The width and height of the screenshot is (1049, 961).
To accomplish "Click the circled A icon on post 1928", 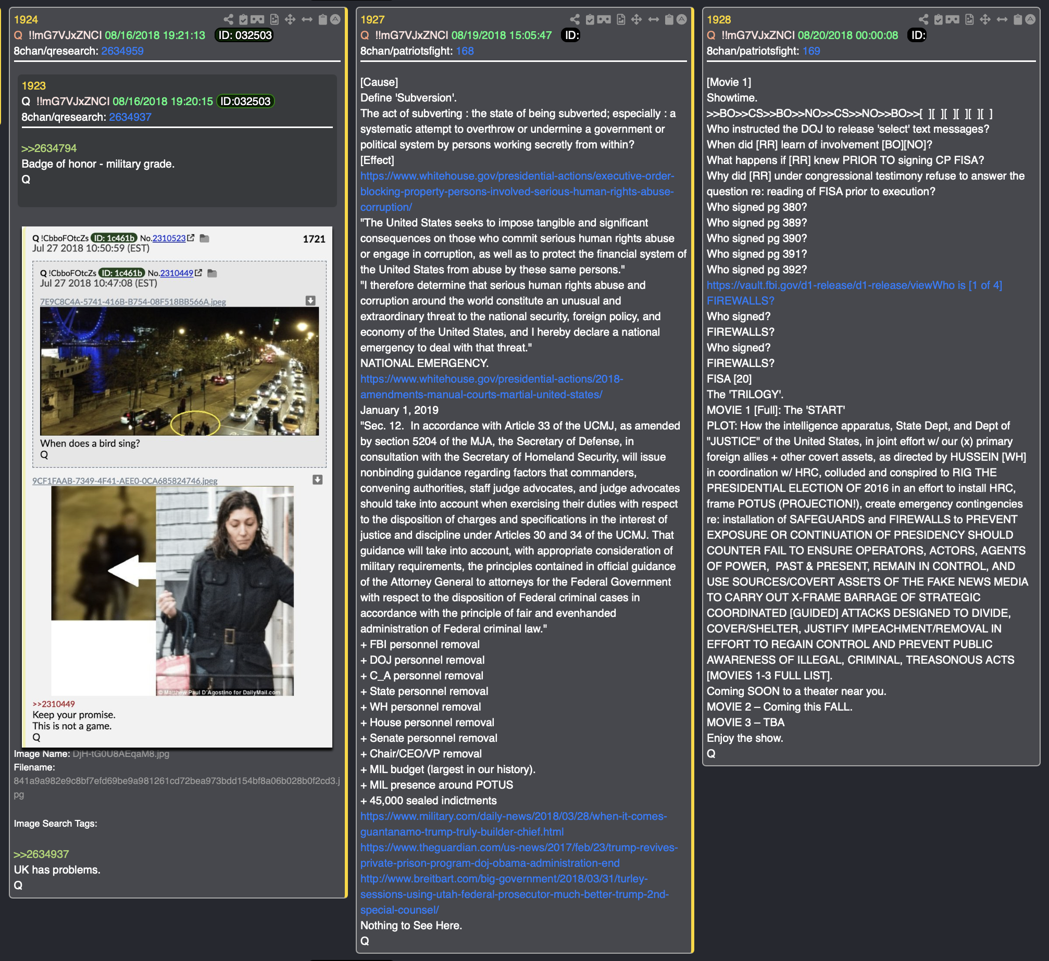I will [1030, 20].
